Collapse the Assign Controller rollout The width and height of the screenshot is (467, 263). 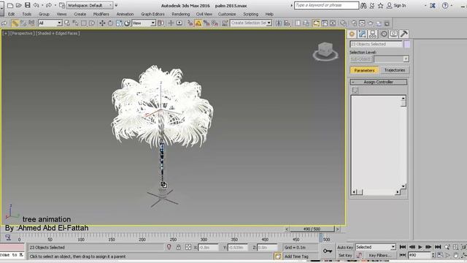[x=378, y=82]
